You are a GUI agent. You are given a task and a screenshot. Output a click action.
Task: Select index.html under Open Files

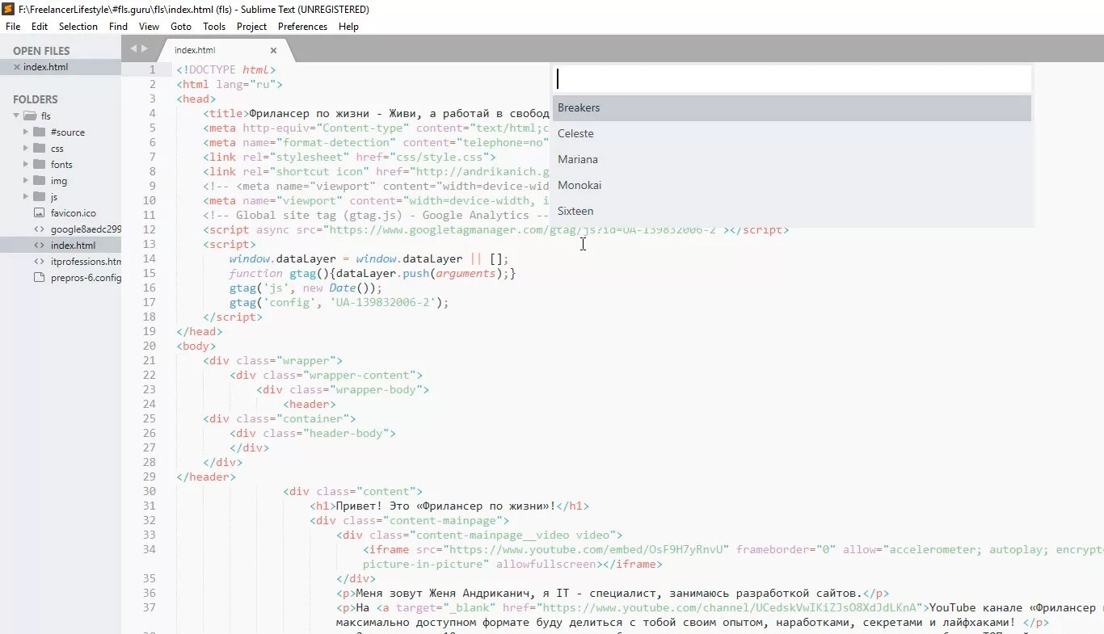[61, 67]
